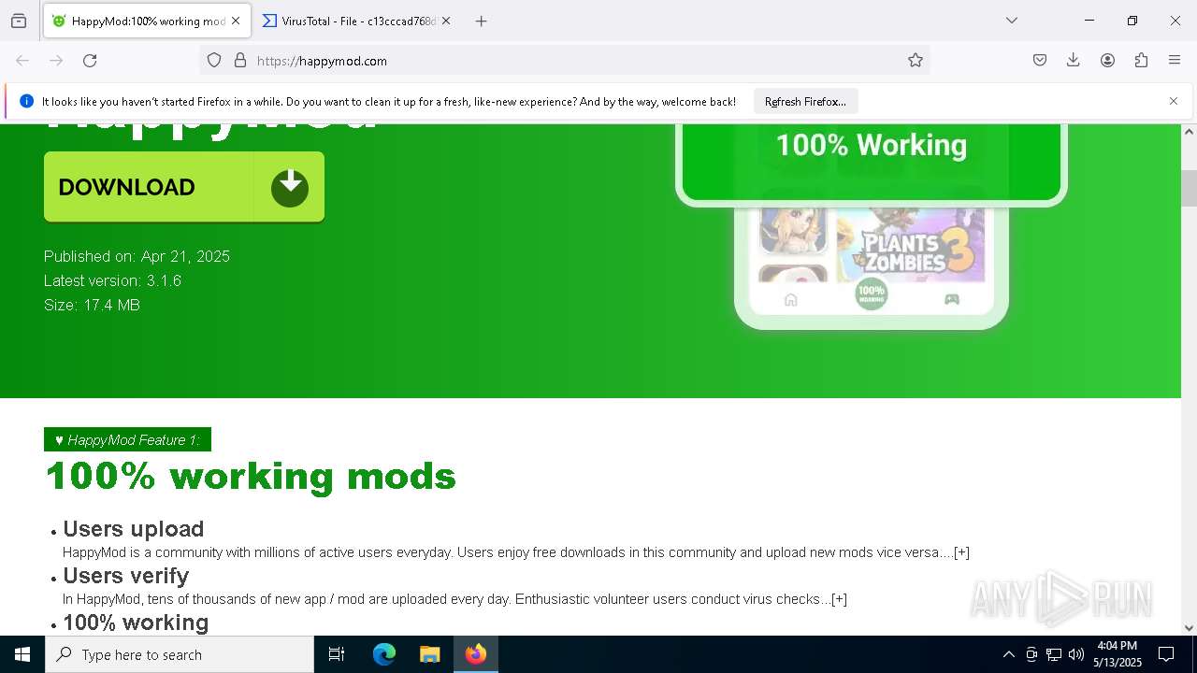The width and height of the screenshot is (1197, 673).
Task: Click the green DOWNLOAD button
Action: [x=184, y=187]
